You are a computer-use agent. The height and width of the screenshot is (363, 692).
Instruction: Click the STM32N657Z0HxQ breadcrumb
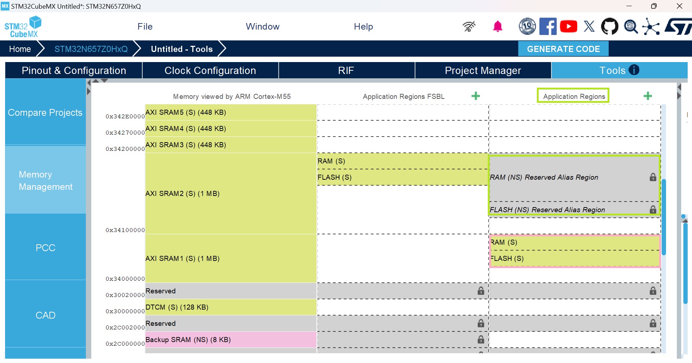click(91, 49)
